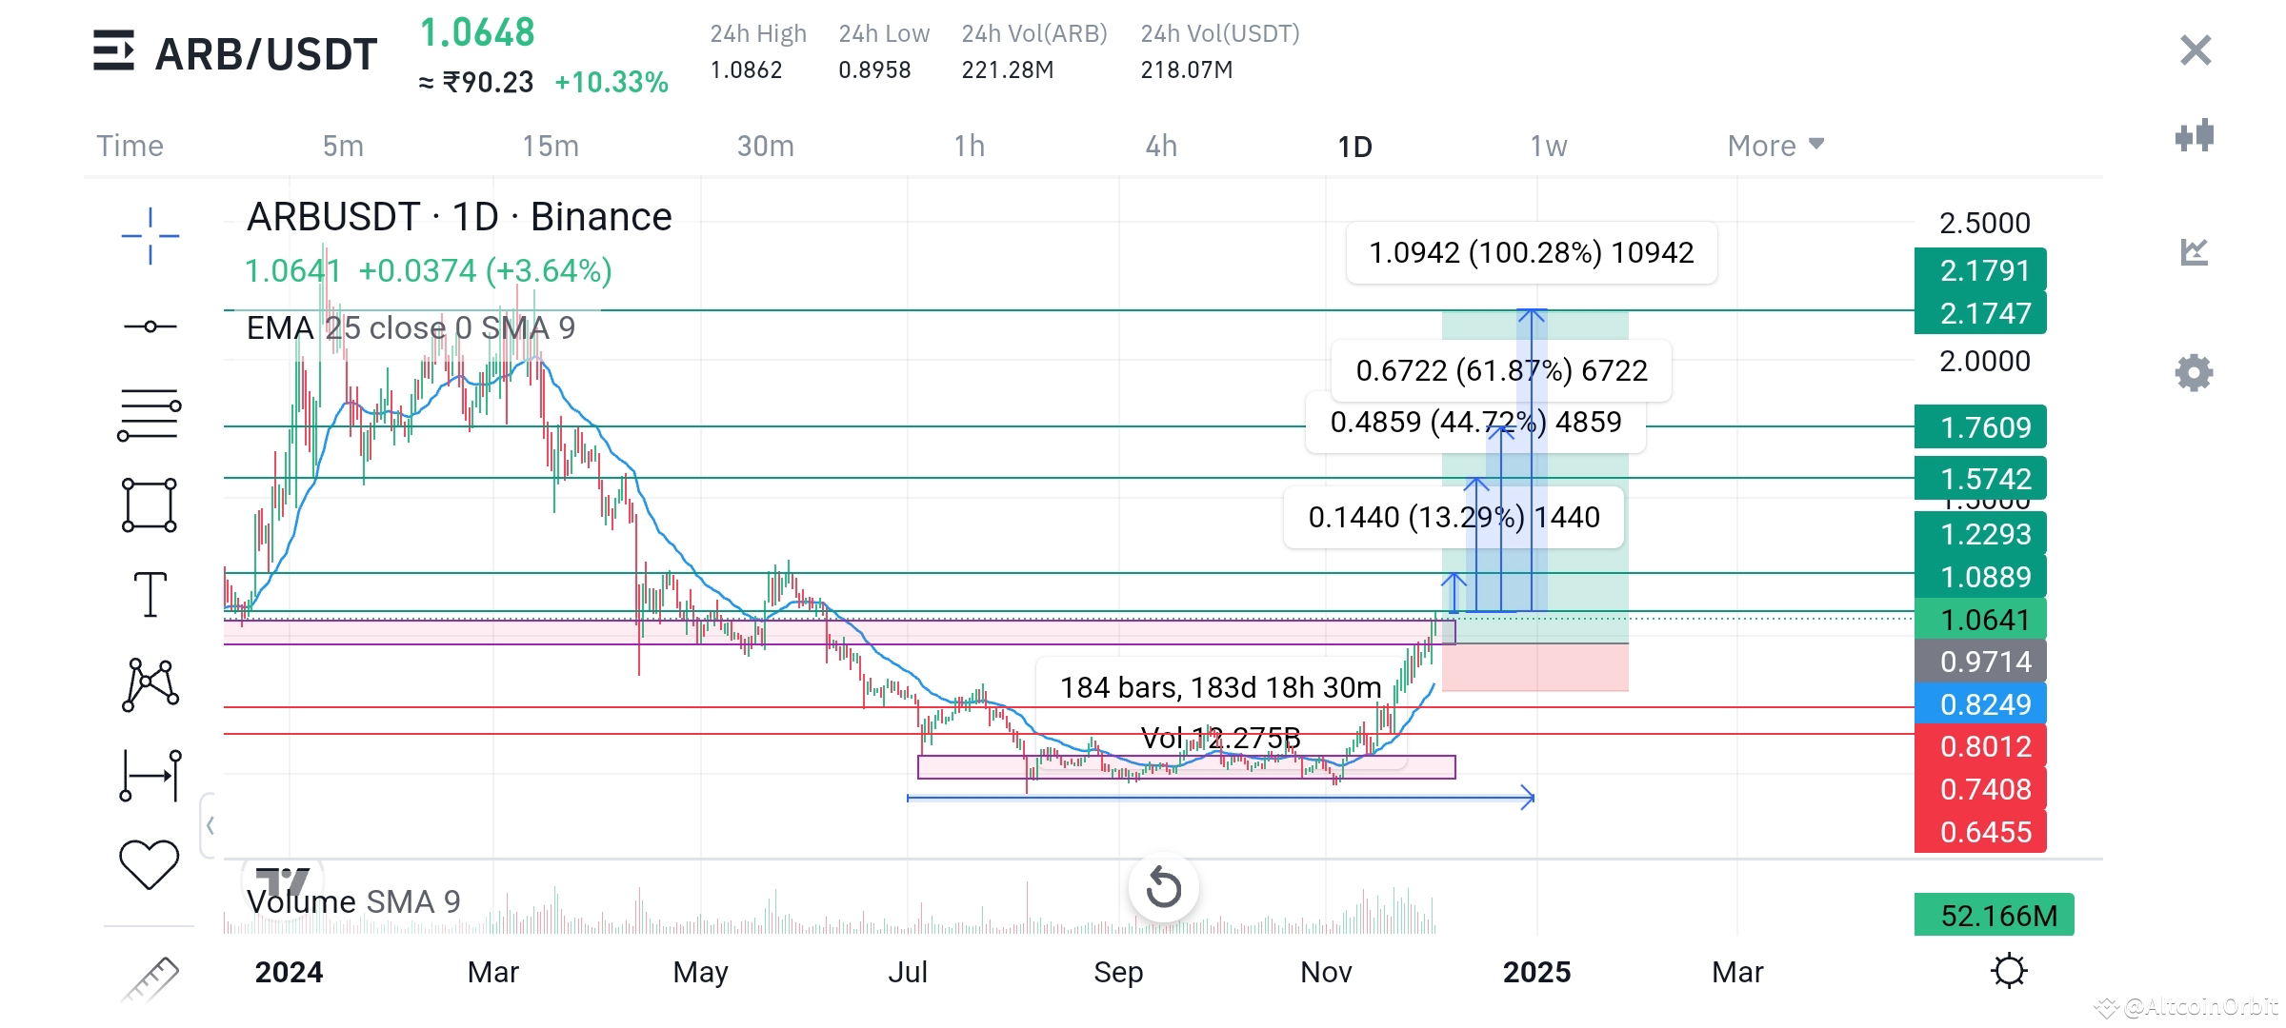Select the rectangle drawing tool
The height and width of the screenshot is (1028, 2286).
tap(149, 503)
